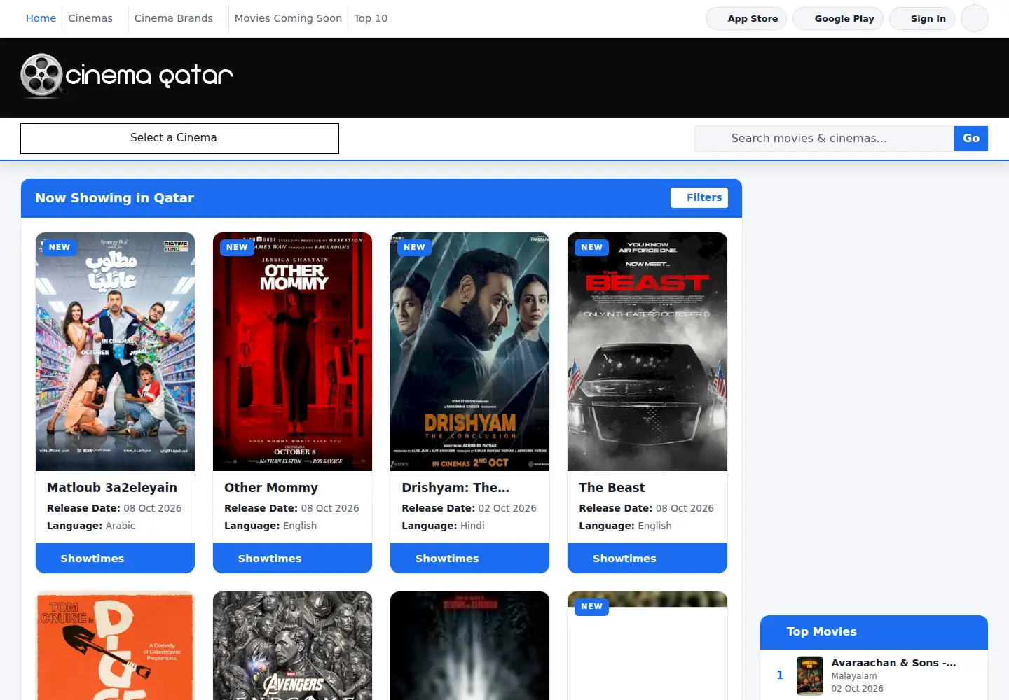View Showtimes for Matloub 3a2eleyain
The height and width of the screenshot is (700, 1009).
point(115,559)
